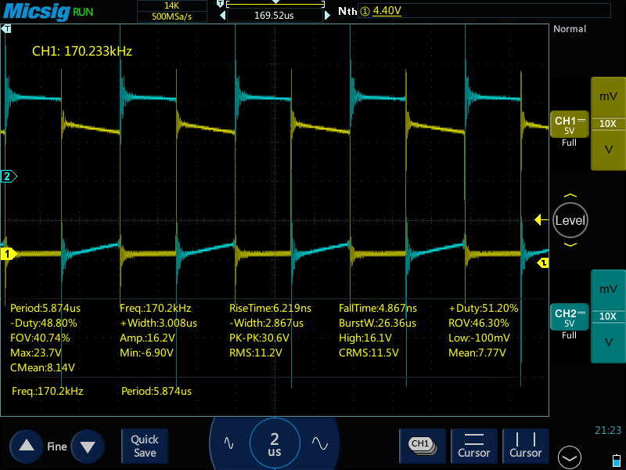Image resolution: width=626 pixels, height=470 pixels.
Task: Tap the large sine wave to increase timebase
Action: point(320,443)
